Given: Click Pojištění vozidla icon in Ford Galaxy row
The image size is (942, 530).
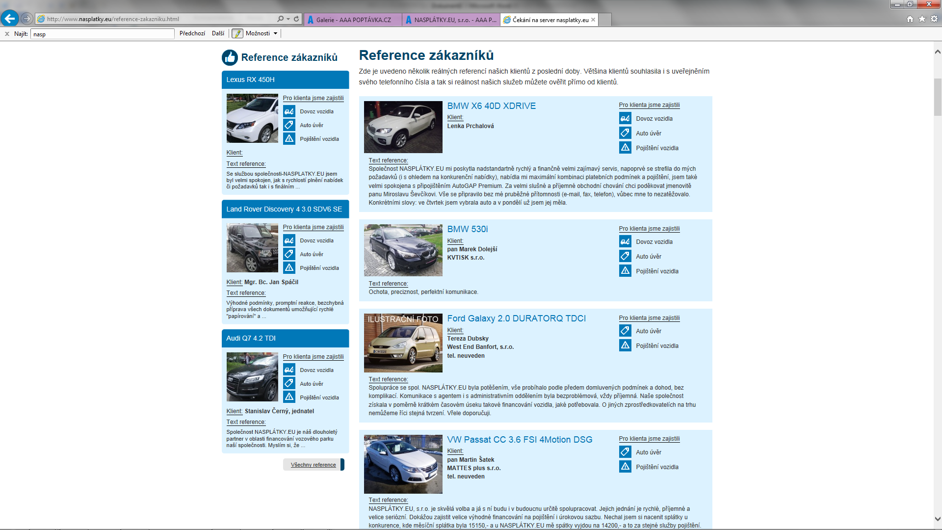Looking at the screenshot, I should tap(625, 345).
